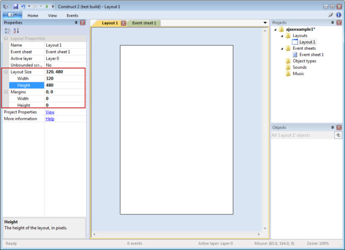Click the Objects panel up-level icon
345x250 pixels.
coord(338,135)
